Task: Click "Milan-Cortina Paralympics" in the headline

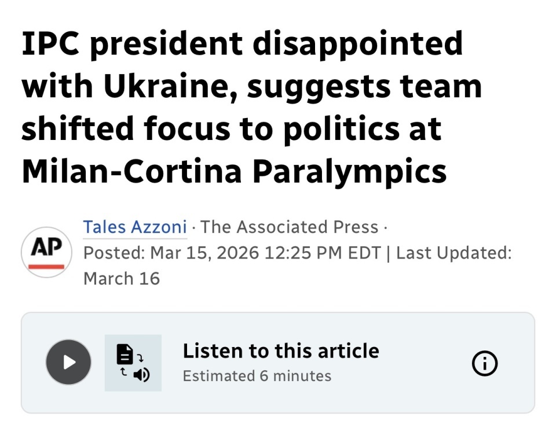Action: pyautogui.click(x=234, y=171)
